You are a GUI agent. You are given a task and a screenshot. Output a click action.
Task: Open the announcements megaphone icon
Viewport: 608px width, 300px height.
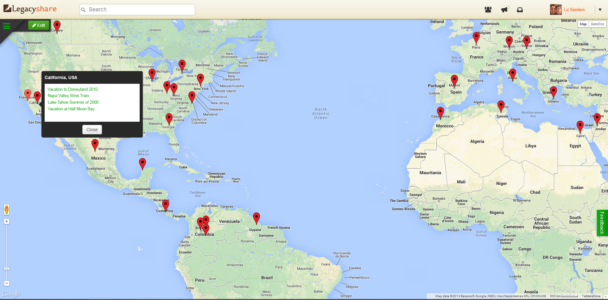[504, 9]
